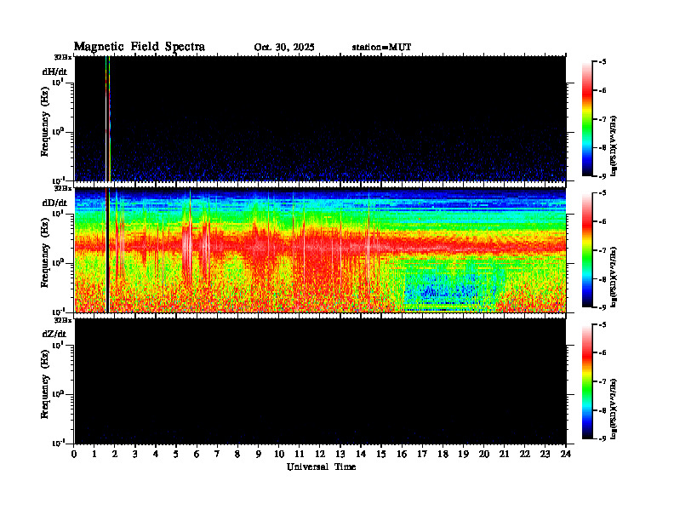
Task: Click hour tick label "0" on time axis
Action: click(x=74, y=455)
